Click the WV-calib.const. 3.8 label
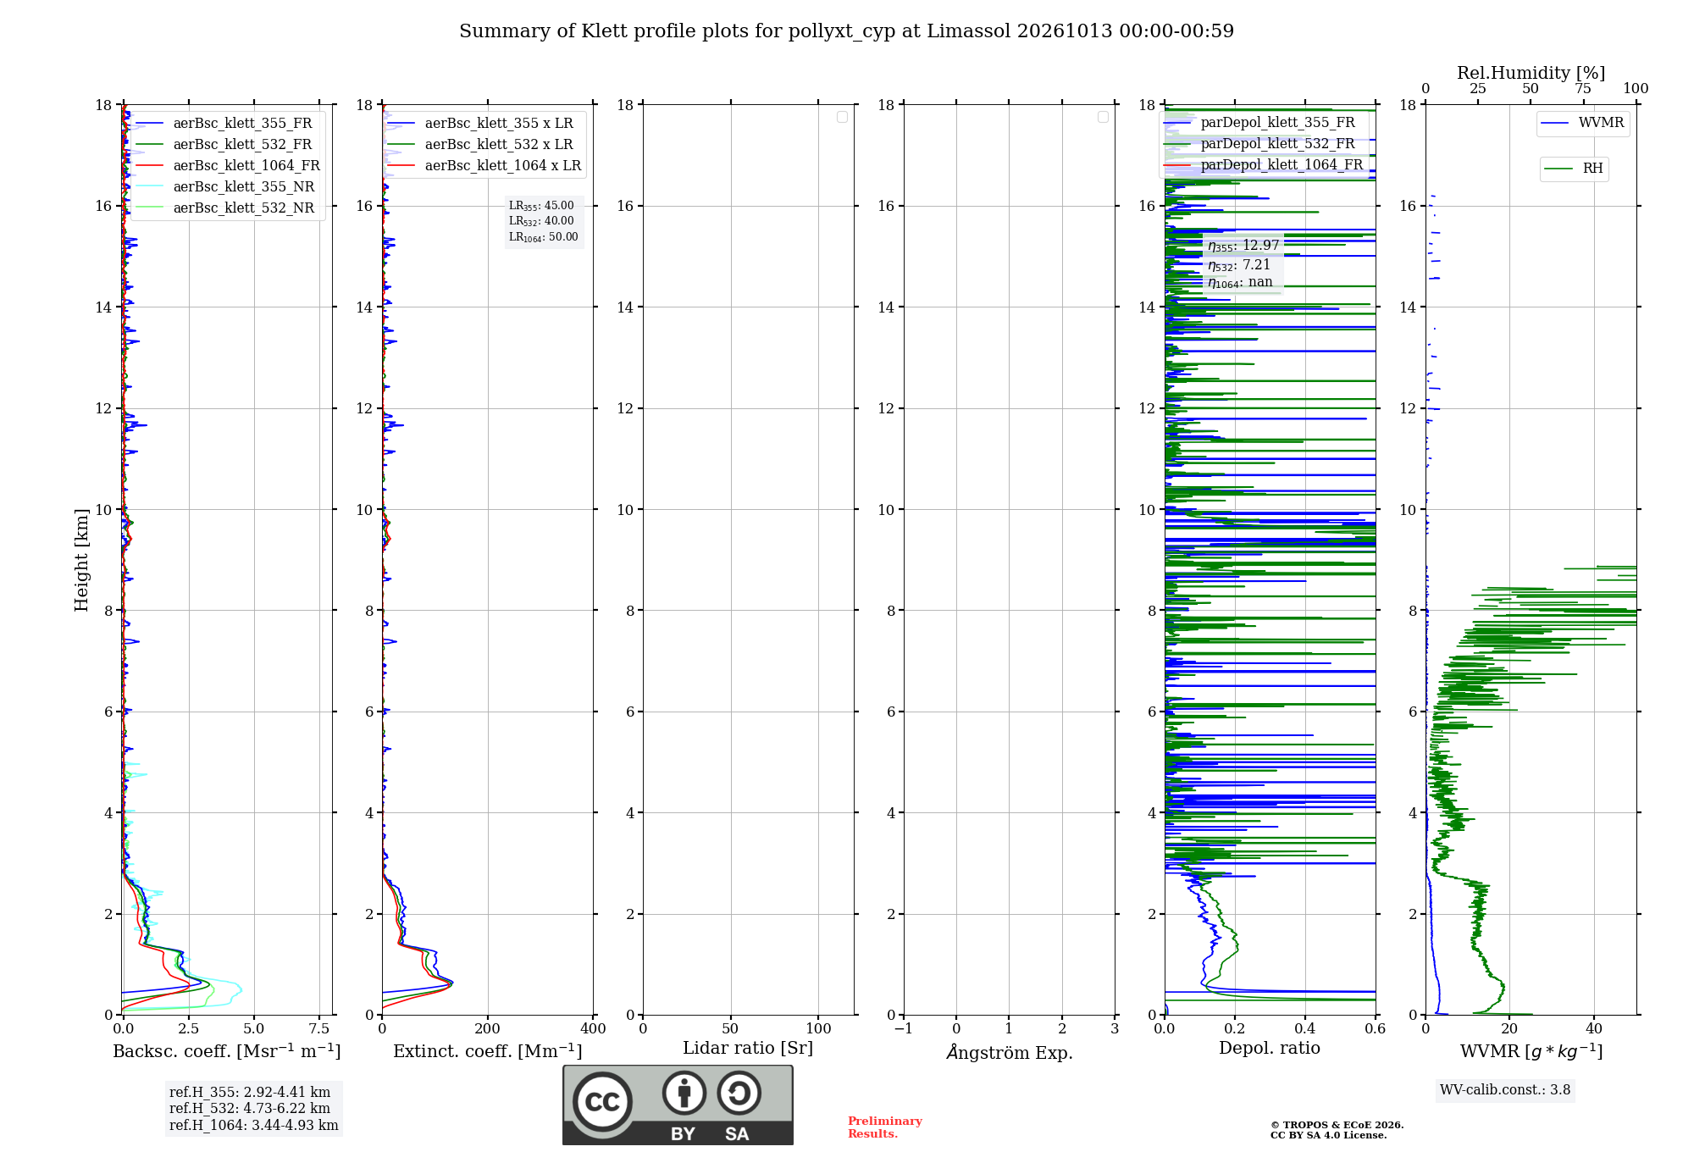 pos(1505,1090)
